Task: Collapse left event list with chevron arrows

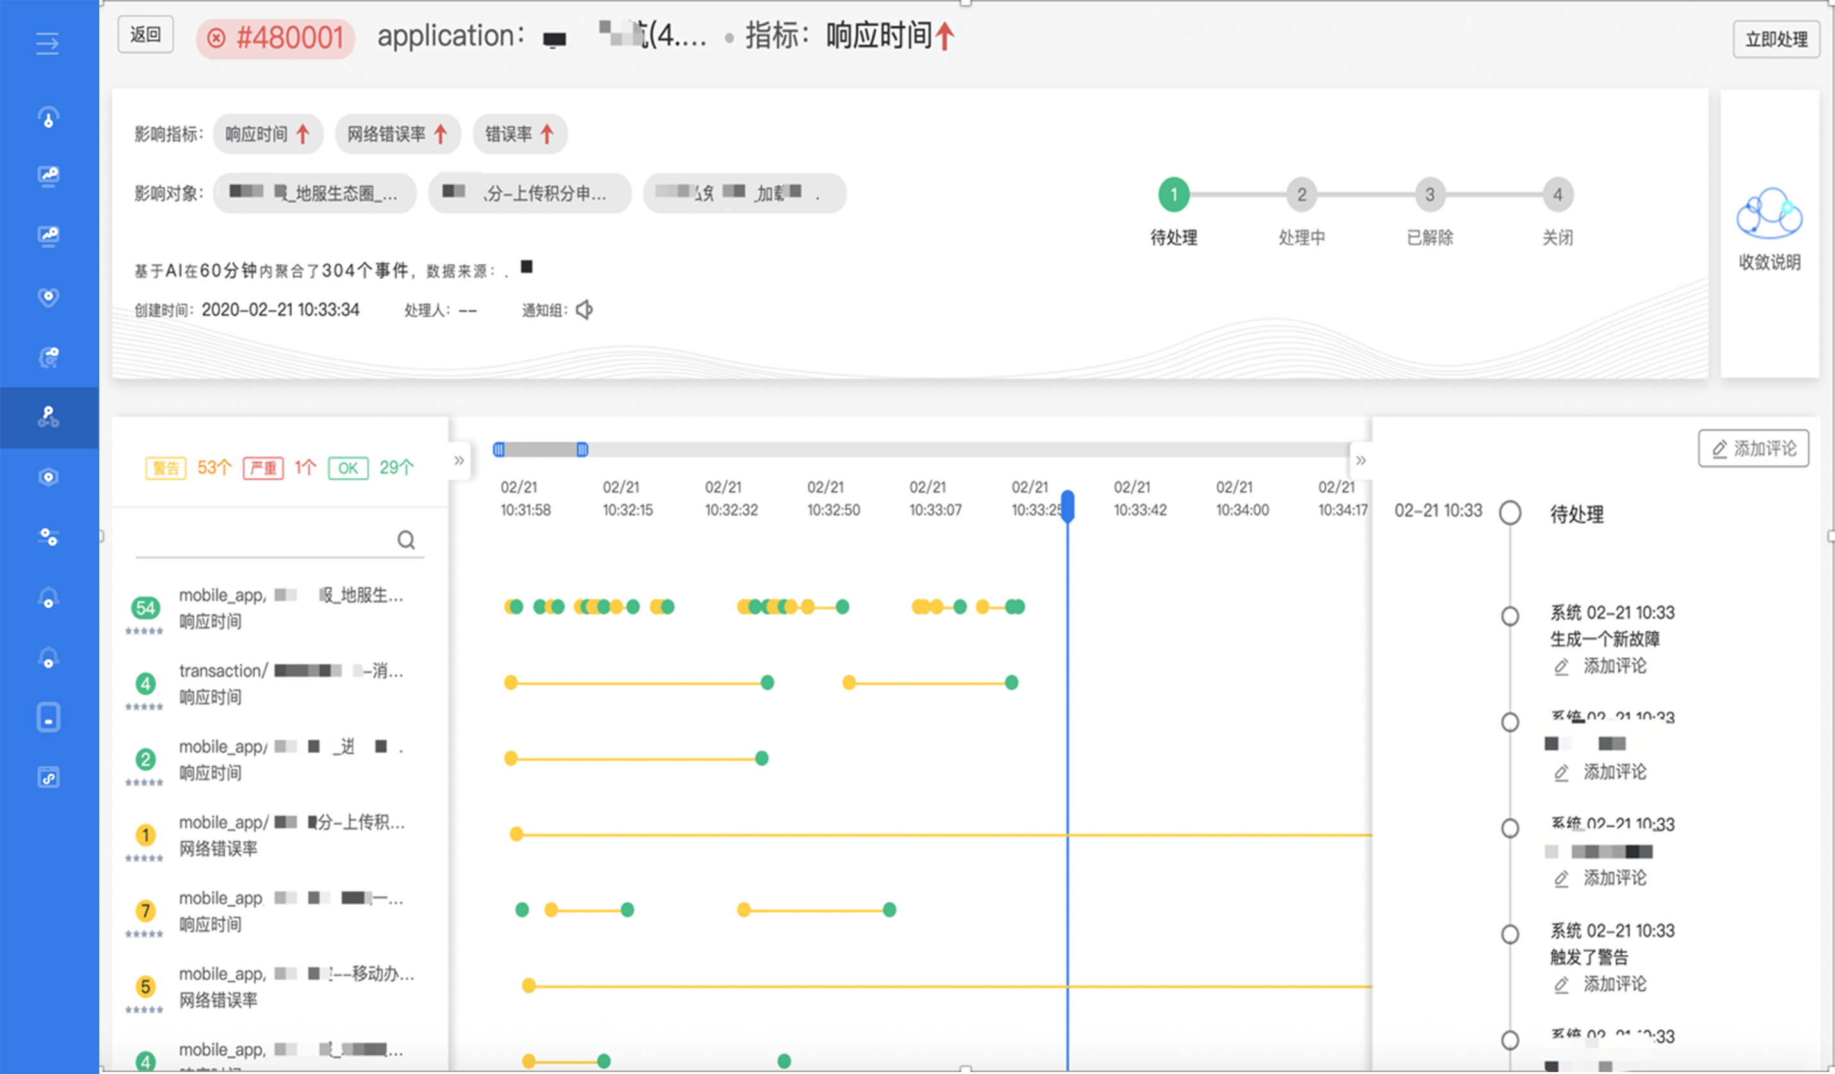Action: 459,460
